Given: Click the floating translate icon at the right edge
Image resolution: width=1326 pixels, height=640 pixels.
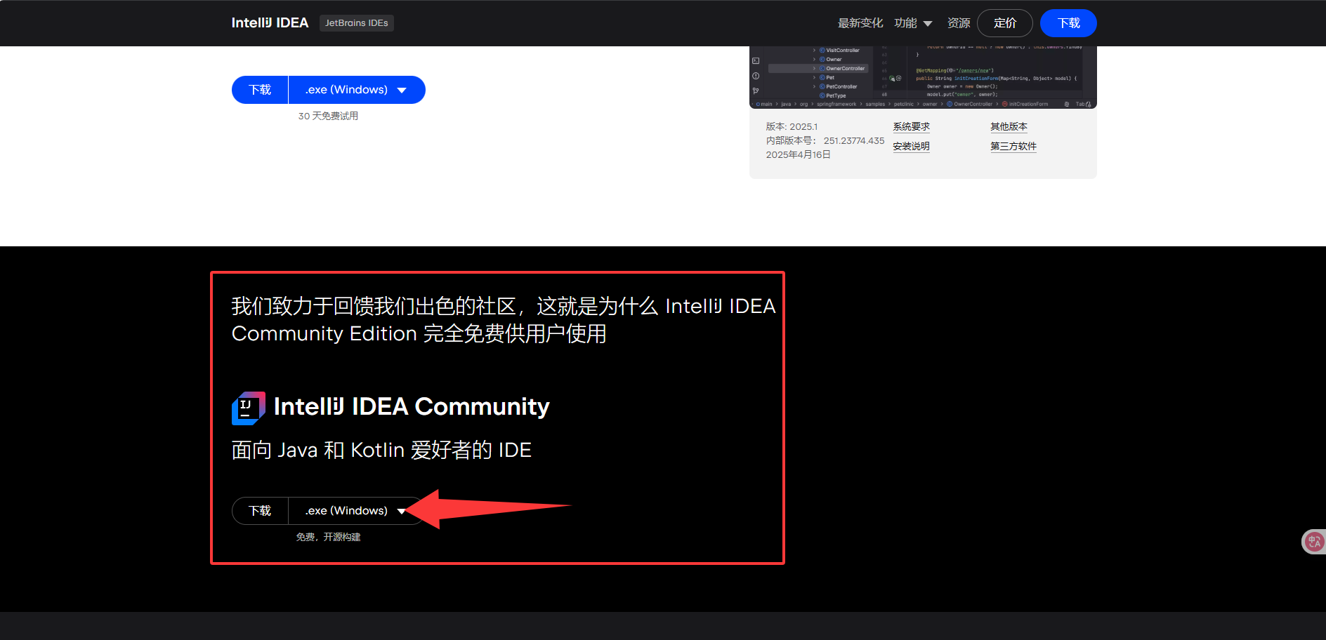Looking at the screenshot, I should (x=1313, y=542).
